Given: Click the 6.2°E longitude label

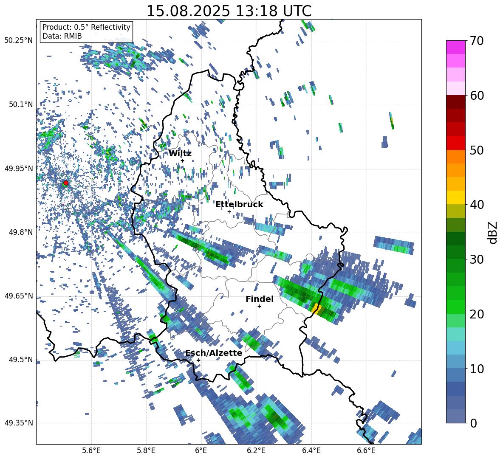Looking at the screenshot, I should [256, 451].
